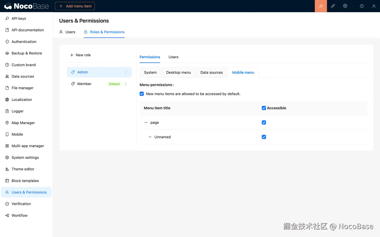Click the New role button

click(x=80, y=55)
